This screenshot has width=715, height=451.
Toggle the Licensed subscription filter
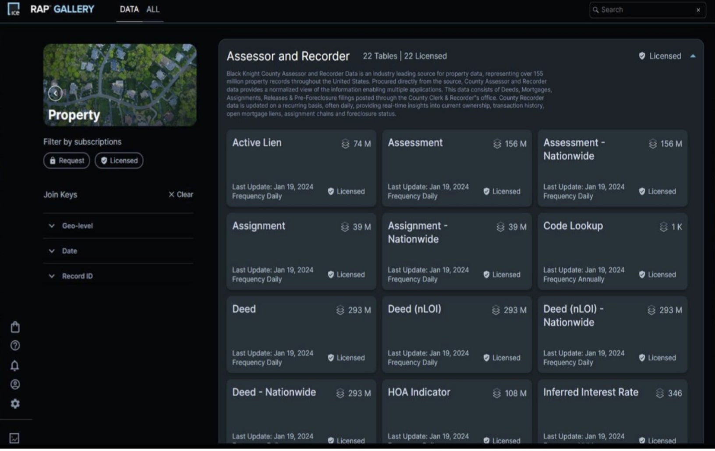(119, 160)
